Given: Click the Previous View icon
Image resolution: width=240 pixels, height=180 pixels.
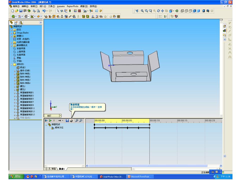Looking at the screenshot, I should 137,11.
